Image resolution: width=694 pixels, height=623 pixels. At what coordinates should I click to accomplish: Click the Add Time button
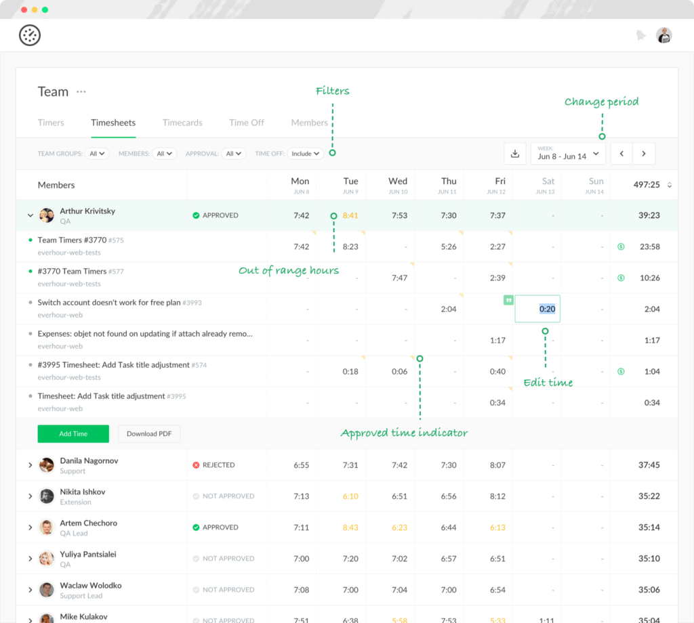click(73, 433)
